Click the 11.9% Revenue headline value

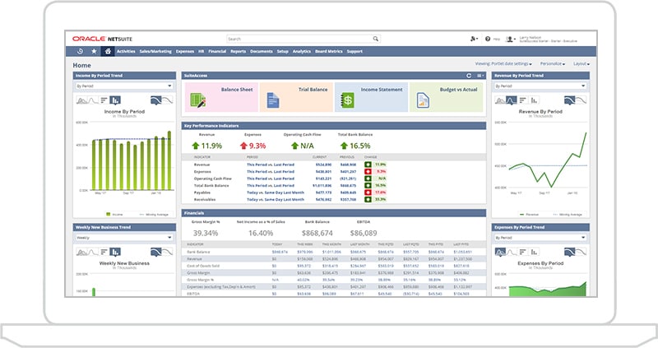(211, 146)
